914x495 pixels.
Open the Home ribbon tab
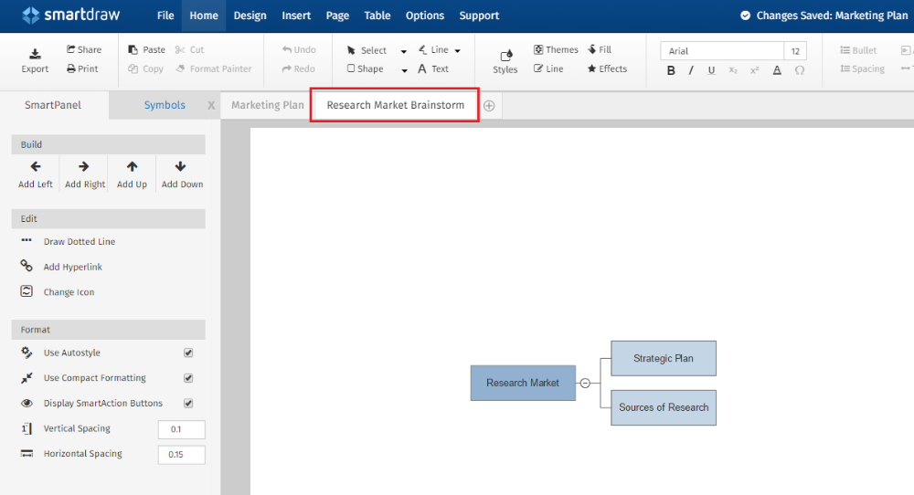pos(204,16)
